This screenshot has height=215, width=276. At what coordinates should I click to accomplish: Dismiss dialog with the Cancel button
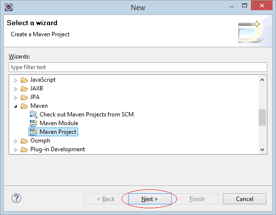(x=245, y=199)
